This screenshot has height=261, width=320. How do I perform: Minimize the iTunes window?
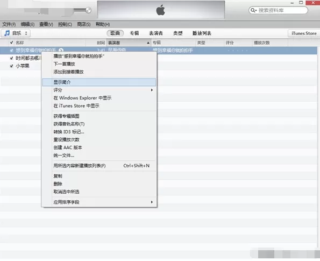pos(292,3)
